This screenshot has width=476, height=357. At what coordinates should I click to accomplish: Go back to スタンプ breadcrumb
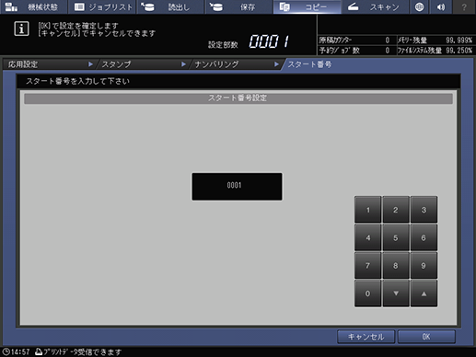click(143, 64)
